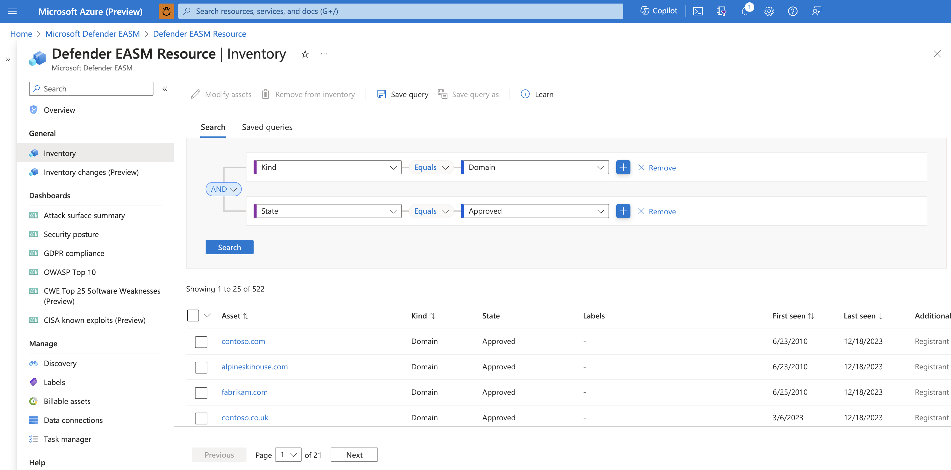Open the Attack surface summary dashboard
This screenshot has height=470, width=951.
point(84,215)
